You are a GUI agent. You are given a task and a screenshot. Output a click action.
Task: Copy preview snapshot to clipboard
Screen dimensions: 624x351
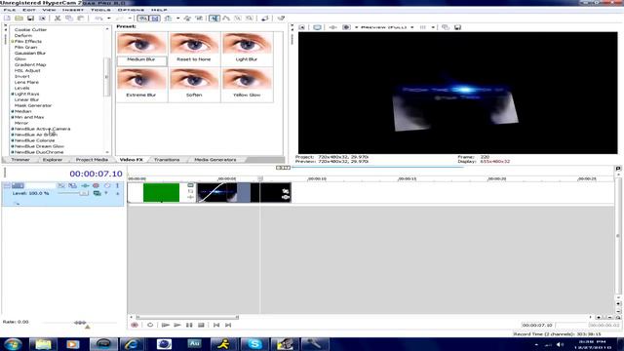click(x=446, y=27)
